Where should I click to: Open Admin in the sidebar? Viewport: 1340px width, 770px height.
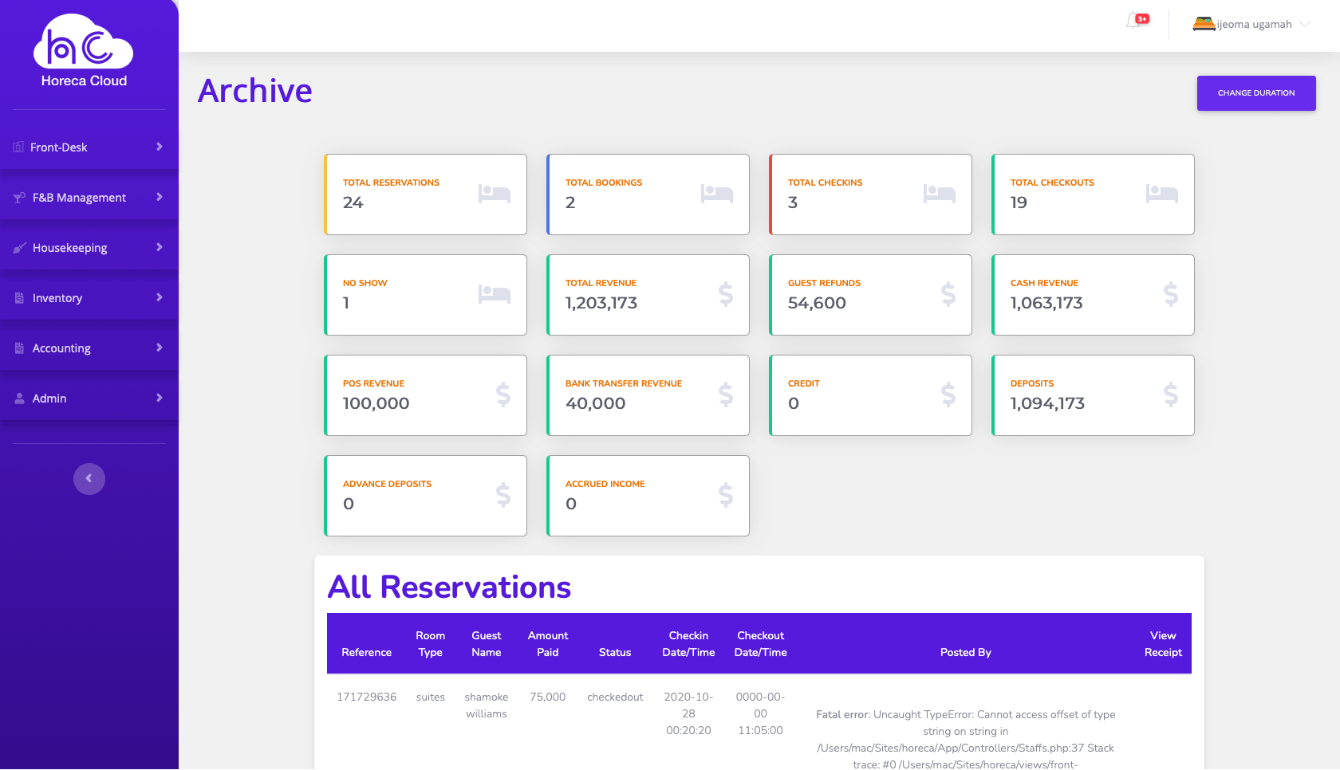coord(89,399)
